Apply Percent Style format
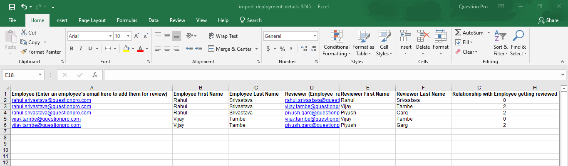 coord(282,49)
